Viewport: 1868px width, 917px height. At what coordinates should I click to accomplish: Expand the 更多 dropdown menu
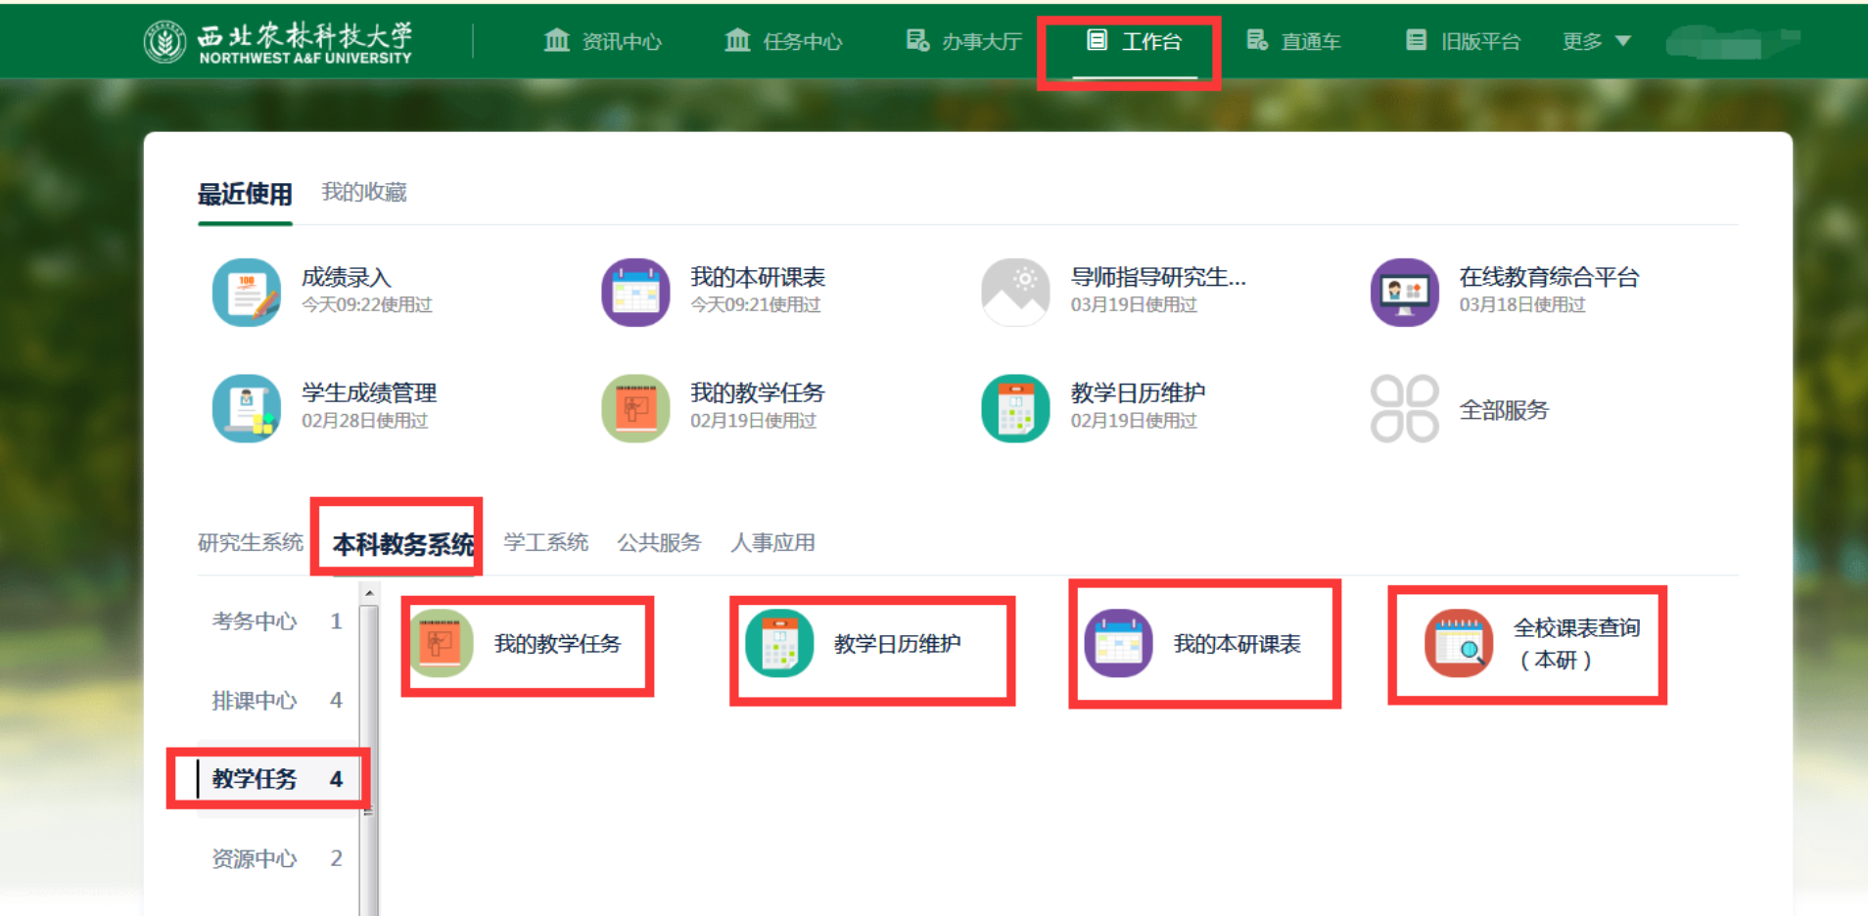pyautogui.click(x=1596, y=41)
